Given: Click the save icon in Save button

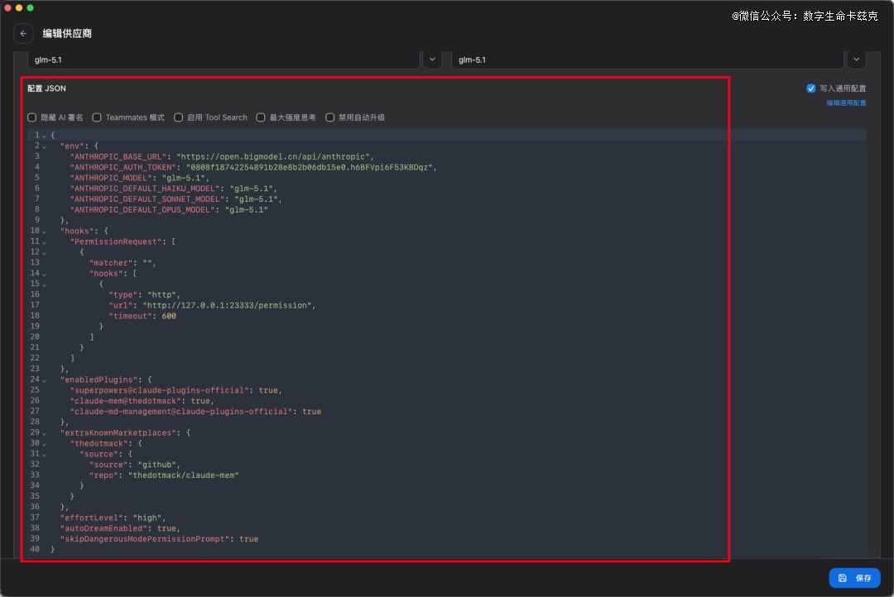Looking at the screenshot, I should (x=843, y=578).
